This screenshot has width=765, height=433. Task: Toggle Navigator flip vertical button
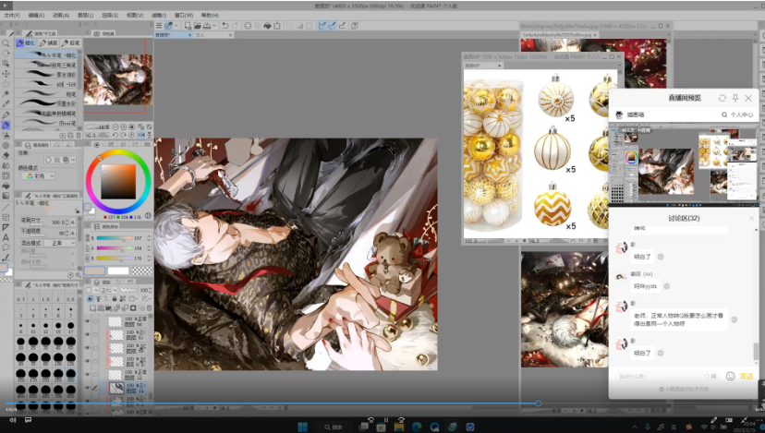[x=149, y=135]
